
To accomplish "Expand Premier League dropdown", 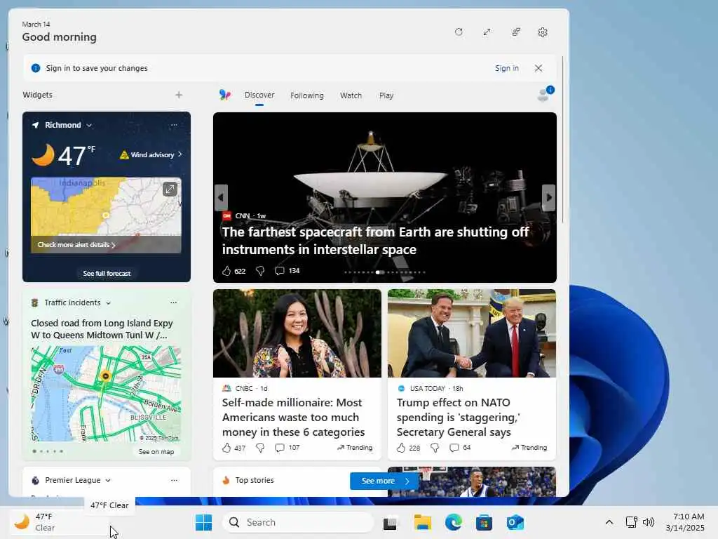I will [108, 480].
